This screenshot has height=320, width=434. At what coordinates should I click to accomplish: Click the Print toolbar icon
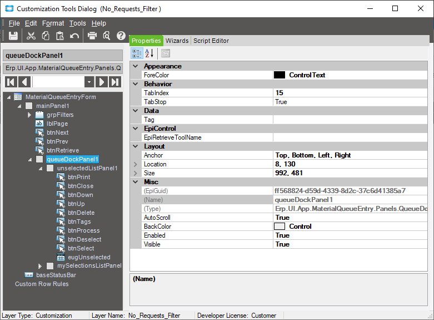[x=92, y=36]
